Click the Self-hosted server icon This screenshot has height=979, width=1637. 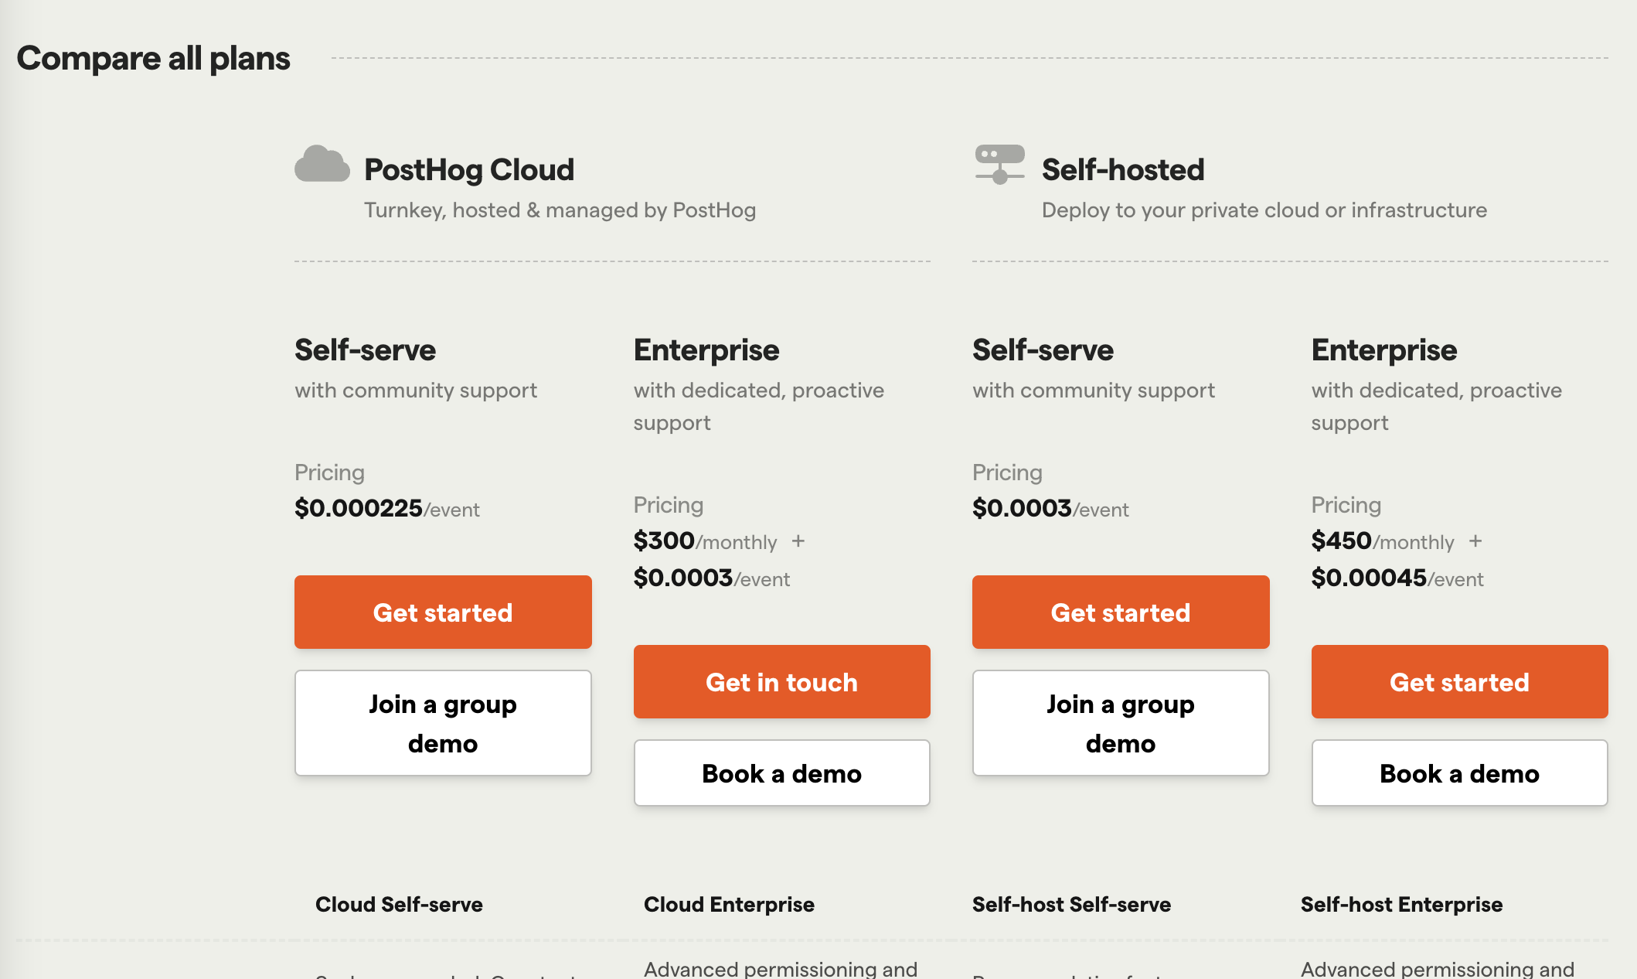tap(999, 164)
